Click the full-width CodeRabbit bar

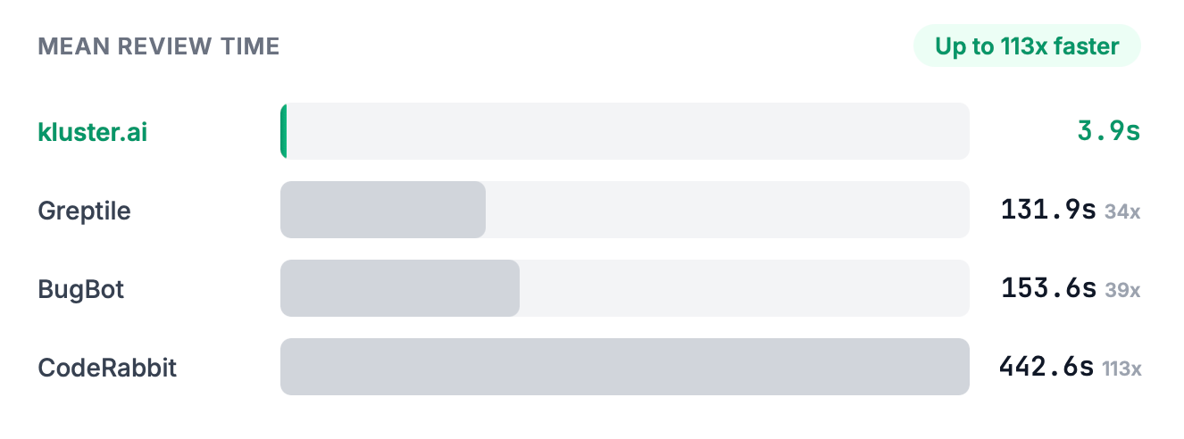pos(624,367)
